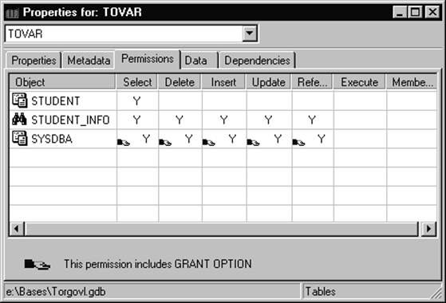The height and width of the screenshot is (303, 446).
Task: Click SYSDBA's References grant option hand icon
Action: pyautogui.click(x=298, y=142)
